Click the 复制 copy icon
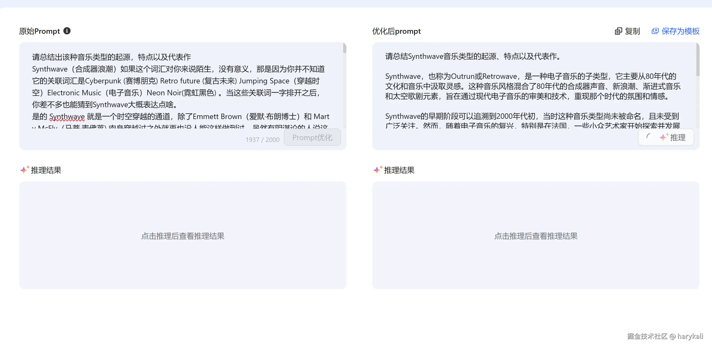The width and height of the screenshot is (712, 349). click(618, 31)
